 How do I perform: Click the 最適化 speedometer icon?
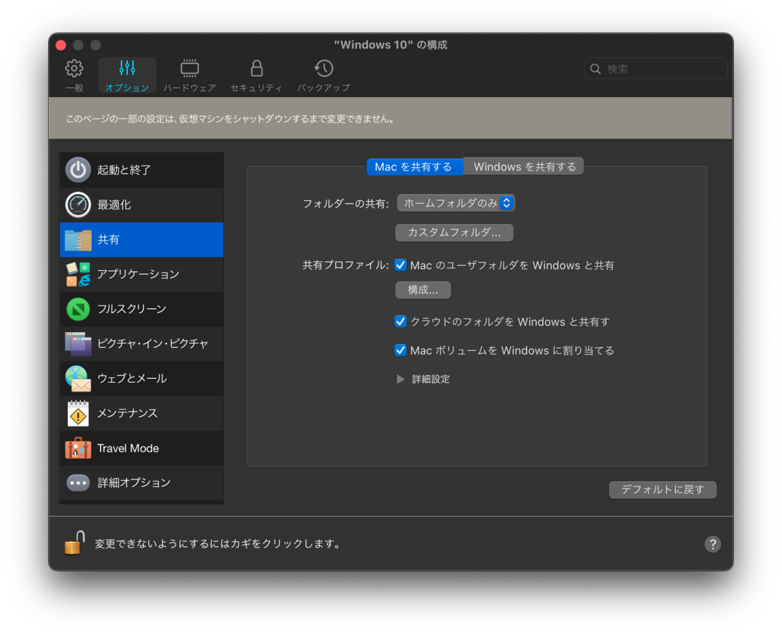(x=78, y=205)
